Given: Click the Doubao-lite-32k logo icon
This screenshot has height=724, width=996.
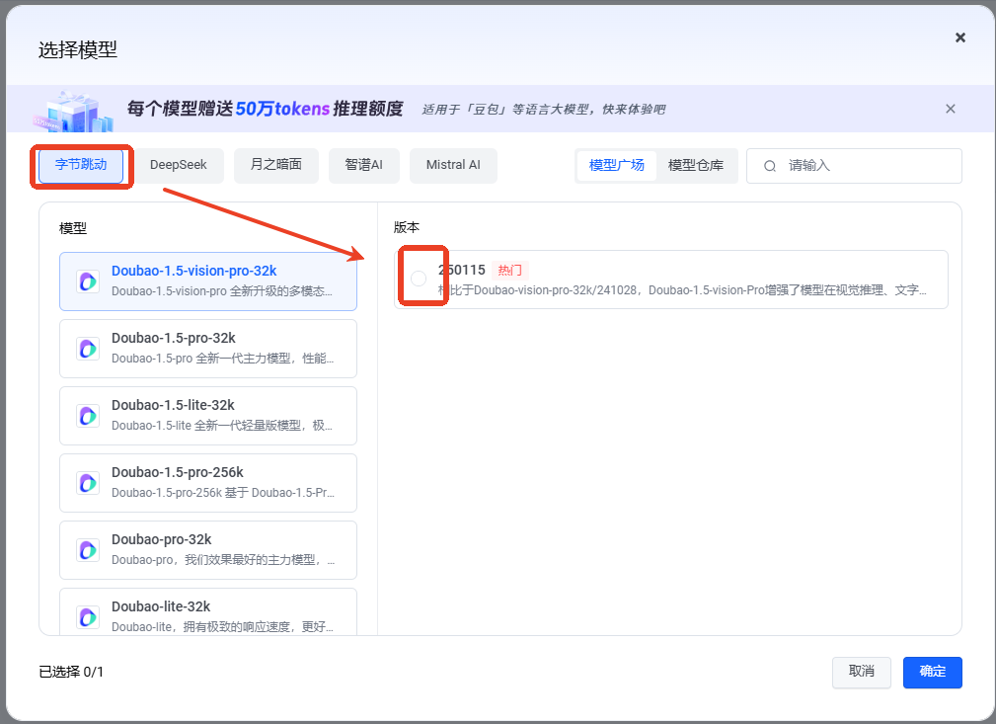Looking at the screenshot, I should pyautogui.click(x=88, y=617).
